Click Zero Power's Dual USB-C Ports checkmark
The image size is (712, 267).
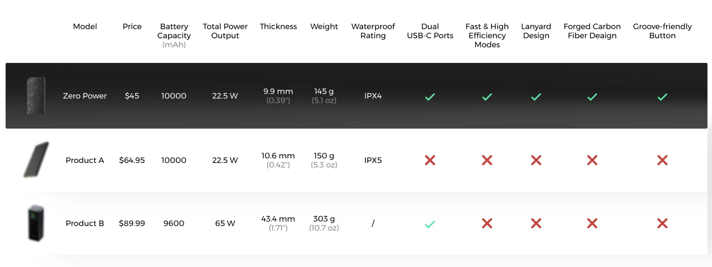pos(430,97)
